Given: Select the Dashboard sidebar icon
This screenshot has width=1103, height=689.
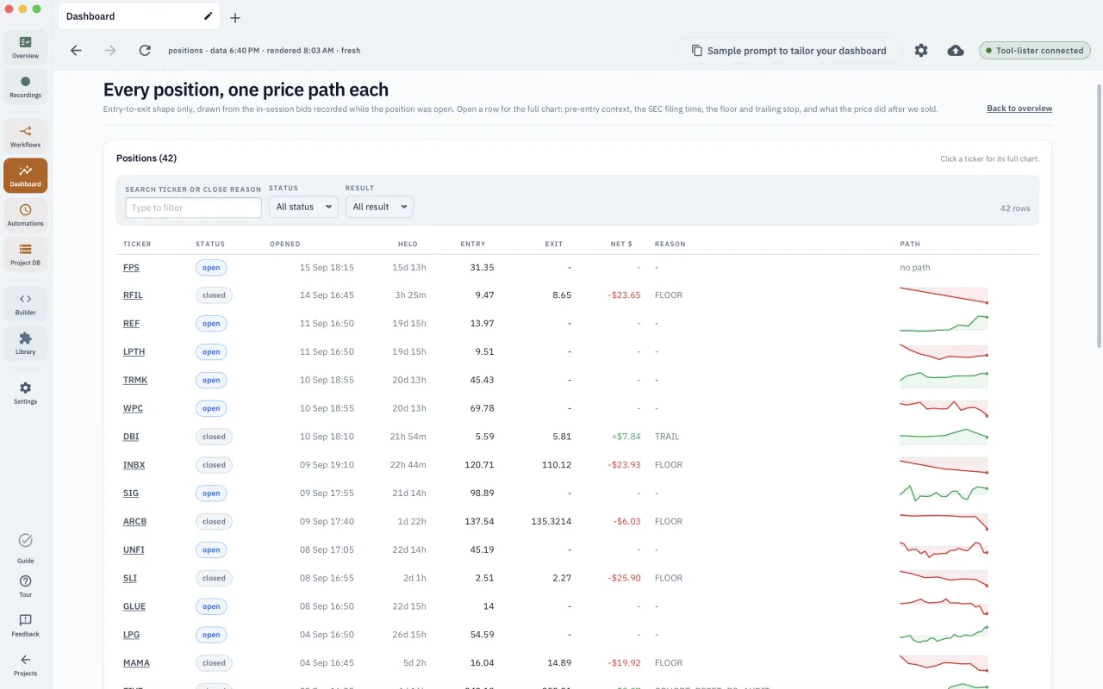Looking at the screenshot, I should (x=25, y=176).
